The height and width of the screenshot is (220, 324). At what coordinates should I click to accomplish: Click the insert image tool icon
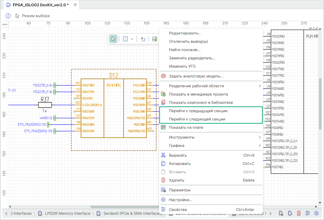pos(155,39)
